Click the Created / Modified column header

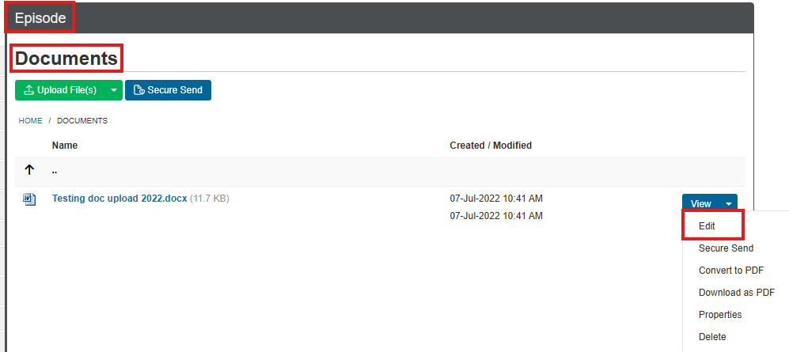tap(491, 146)
